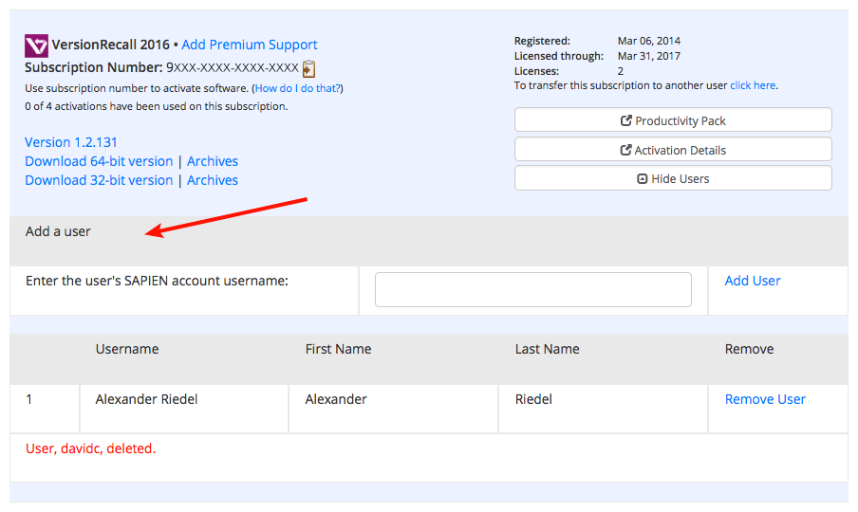Viewport: 858px width, 512px height.
Task: Open Archives next to 32-bit download
Action: tap(213, 180)
